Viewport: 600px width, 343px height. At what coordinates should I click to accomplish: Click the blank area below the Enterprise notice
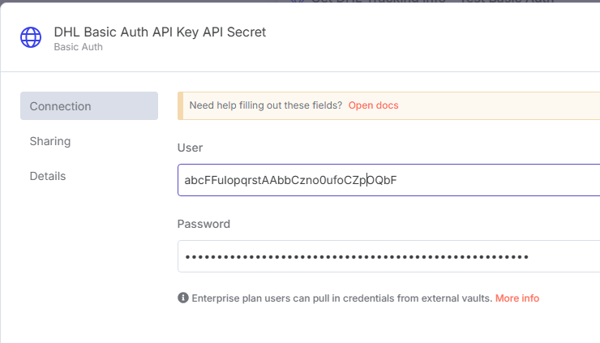(383, 325)
